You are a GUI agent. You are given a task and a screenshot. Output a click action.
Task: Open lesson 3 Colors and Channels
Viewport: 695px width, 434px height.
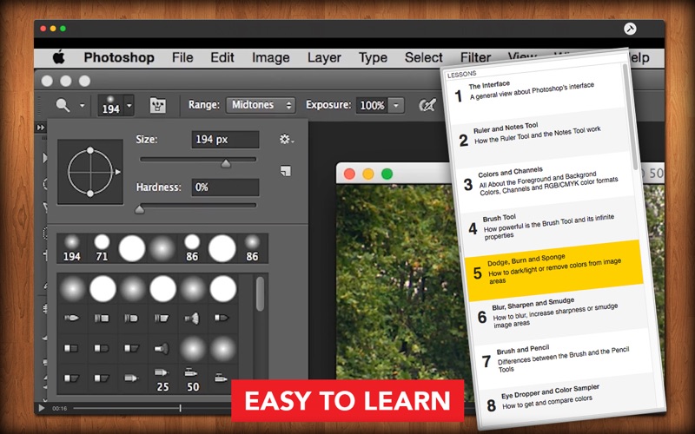(546, 181)
